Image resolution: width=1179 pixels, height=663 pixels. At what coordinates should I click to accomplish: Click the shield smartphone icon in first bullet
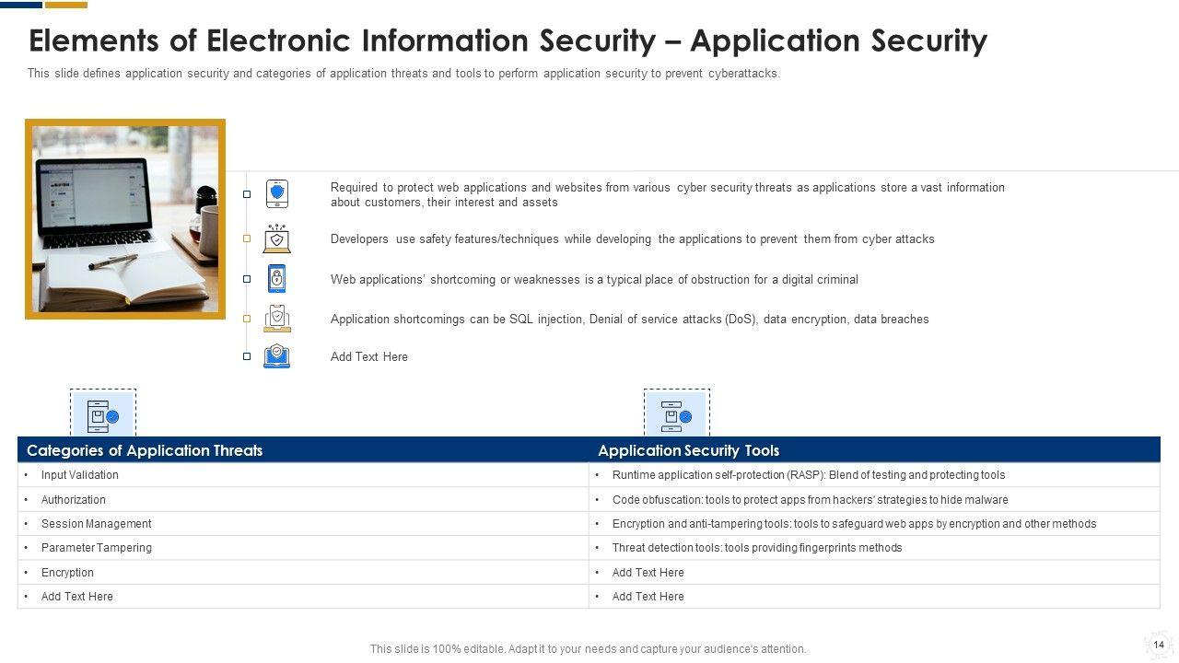click(276, 194)
